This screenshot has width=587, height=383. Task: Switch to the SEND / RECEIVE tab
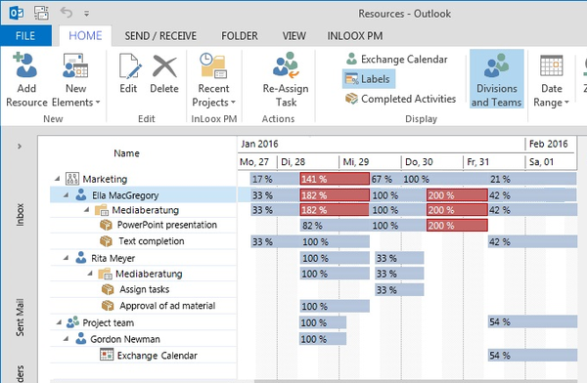coord(160,36)
